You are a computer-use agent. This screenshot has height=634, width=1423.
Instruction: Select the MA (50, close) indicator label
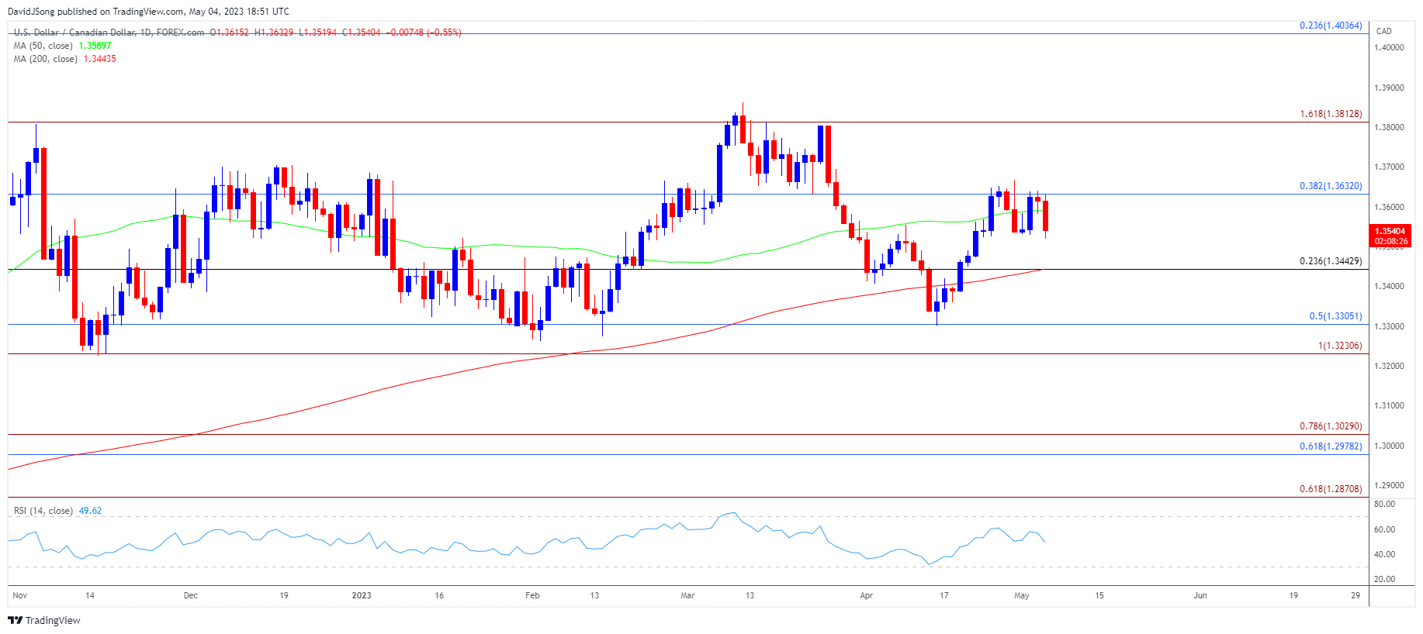click(x=43, y=46)
